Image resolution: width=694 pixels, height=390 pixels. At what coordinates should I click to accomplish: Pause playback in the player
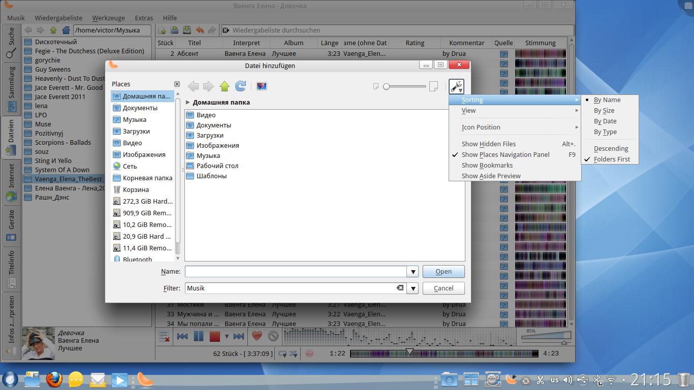pyautogui.click(x=199, y=336)
